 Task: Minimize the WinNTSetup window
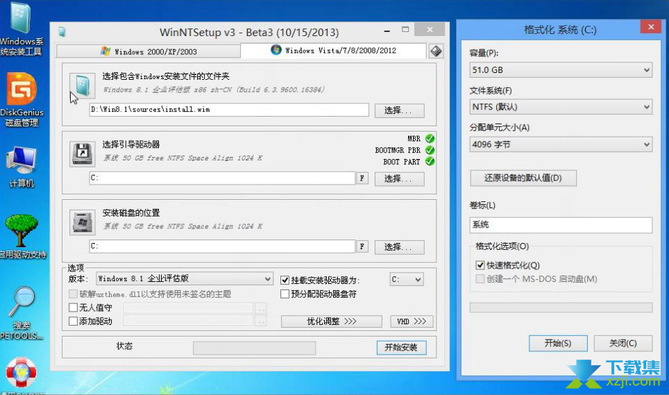click(387, 31)
